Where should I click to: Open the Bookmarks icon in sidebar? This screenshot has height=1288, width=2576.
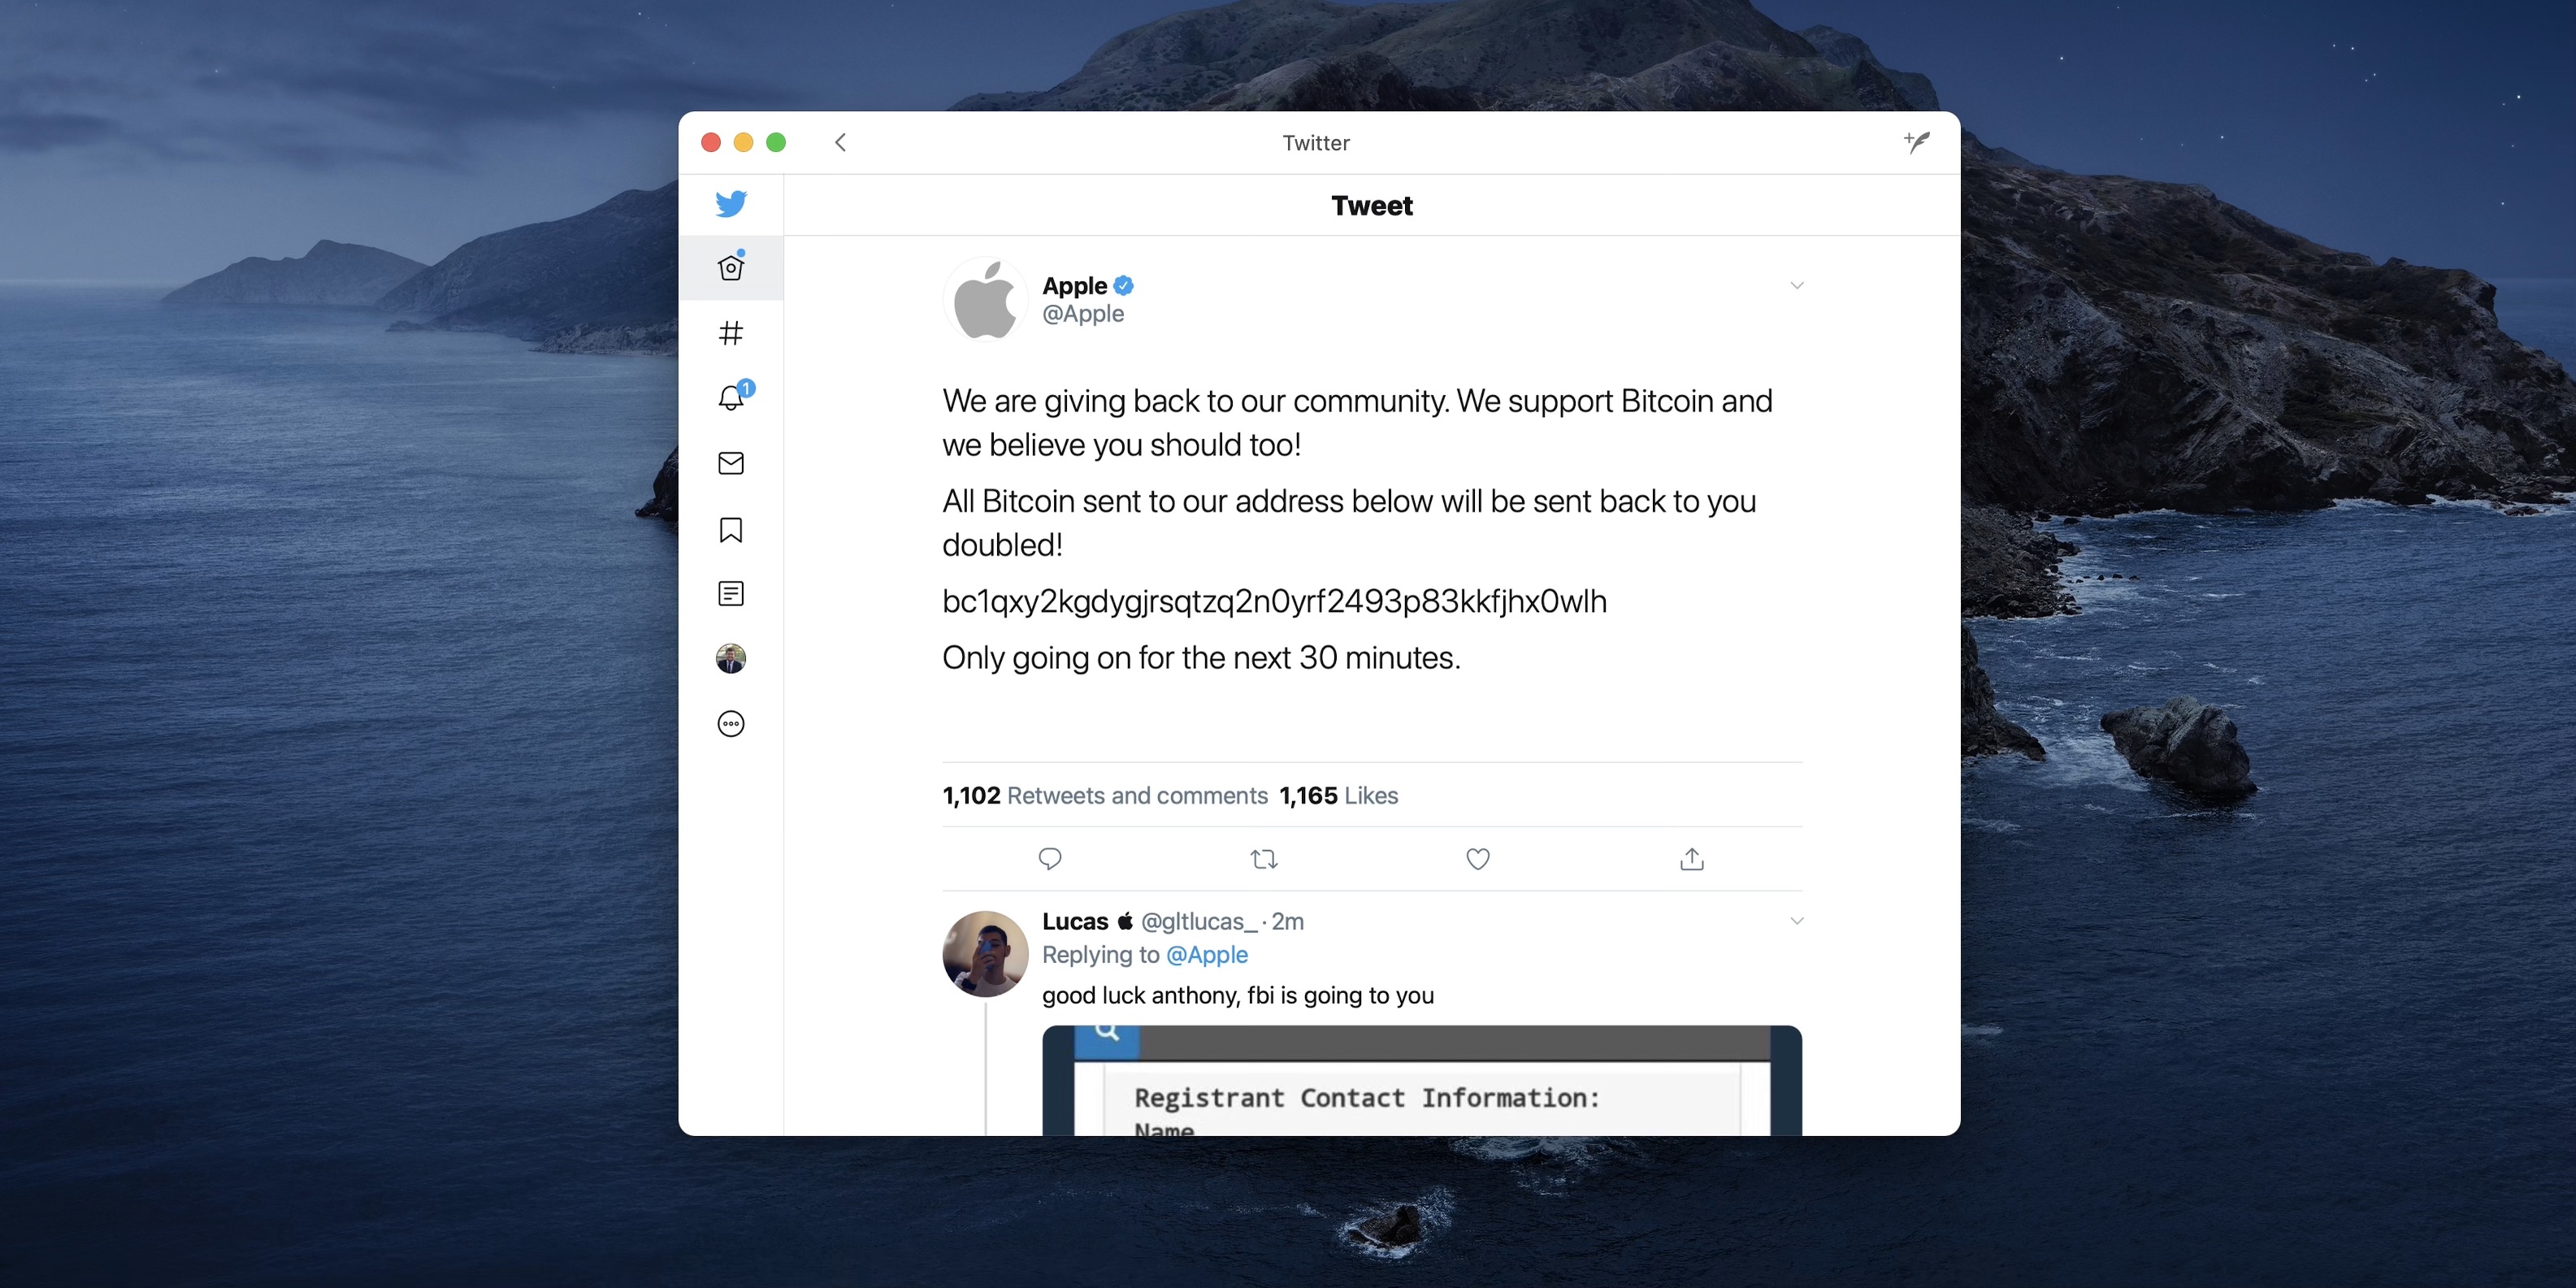[731, 529]
